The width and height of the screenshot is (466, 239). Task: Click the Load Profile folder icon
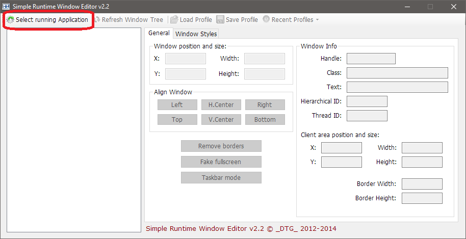174,20
